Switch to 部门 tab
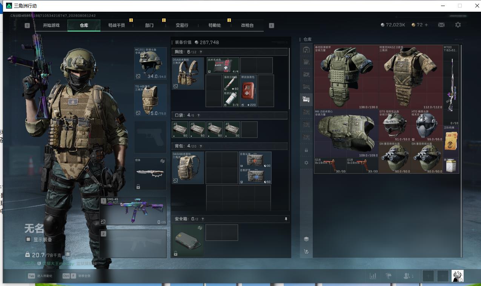The image size is (481, 286). point(149,25)
